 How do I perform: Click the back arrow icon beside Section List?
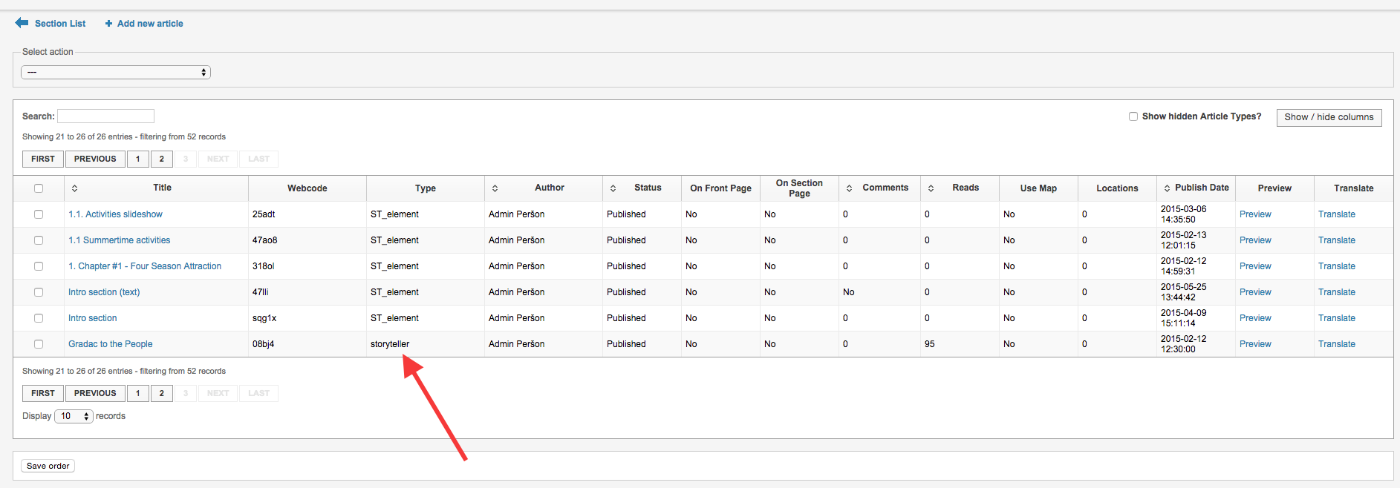(22, 23)
